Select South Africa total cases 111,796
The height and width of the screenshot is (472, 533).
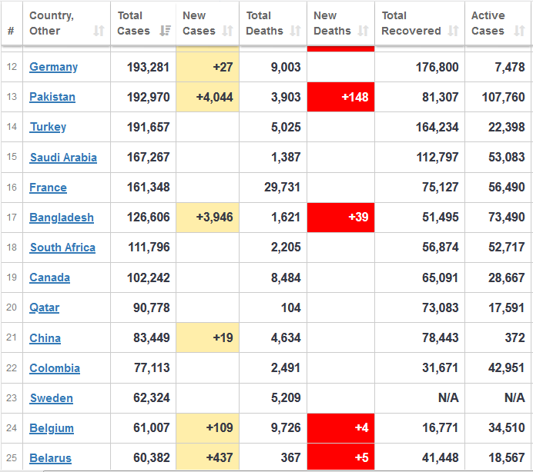(x=149, y=248)
